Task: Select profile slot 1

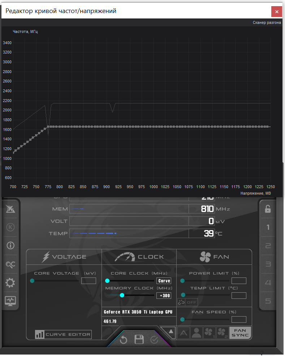Action: pos(268,227)
